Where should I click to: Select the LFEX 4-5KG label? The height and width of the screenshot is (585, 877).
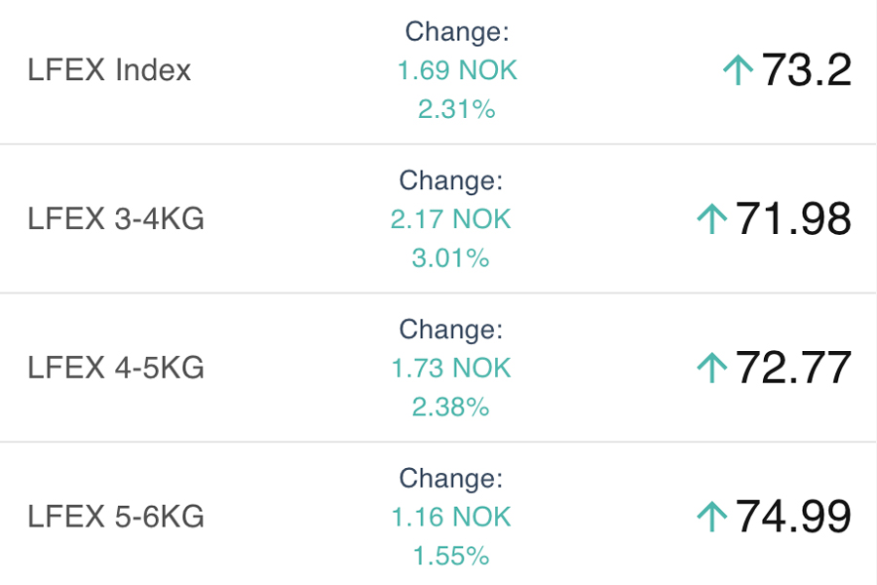click(116, 368)
